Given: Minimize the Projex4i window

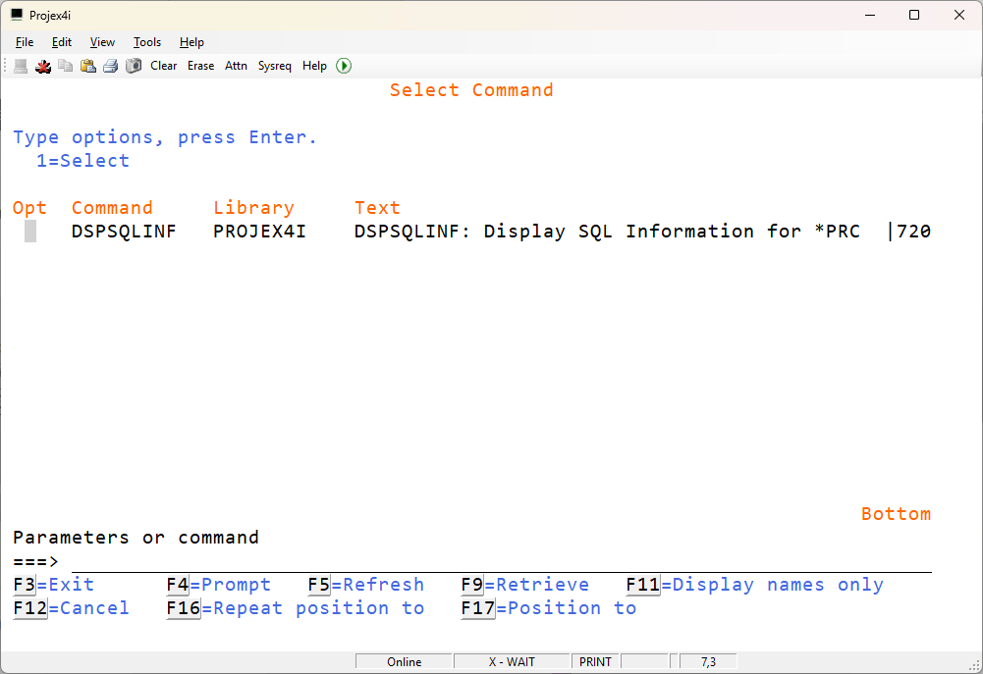Looking at the screenshot, I should click(869, 15).
